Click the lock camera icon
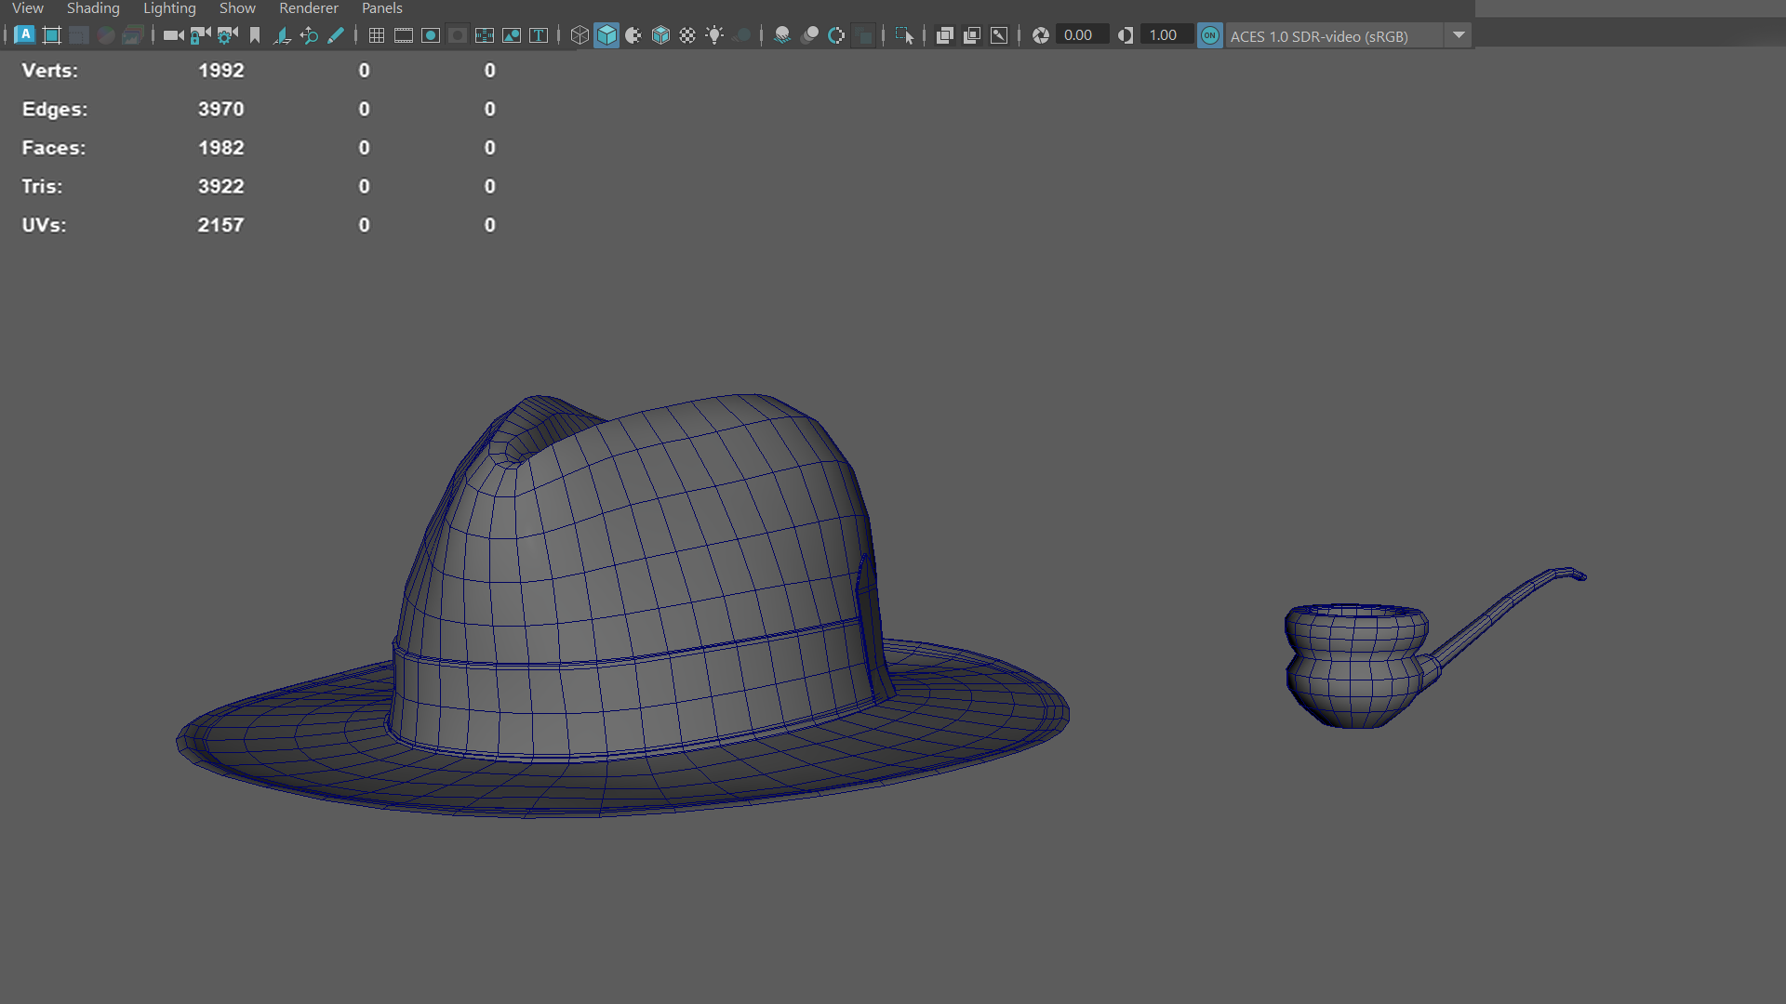This screenshot has width=1786, height=1004. pos(200,35)
